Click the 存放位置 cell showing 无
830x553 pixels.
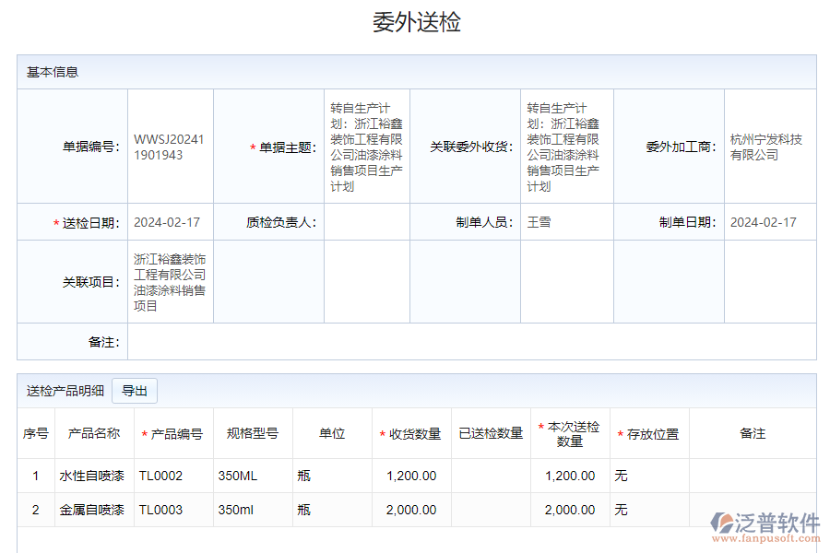[622, 476]
